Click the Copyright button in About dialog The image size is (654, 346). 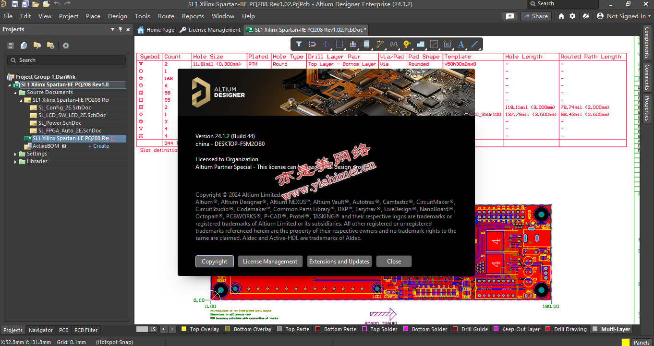pos(215,262)
